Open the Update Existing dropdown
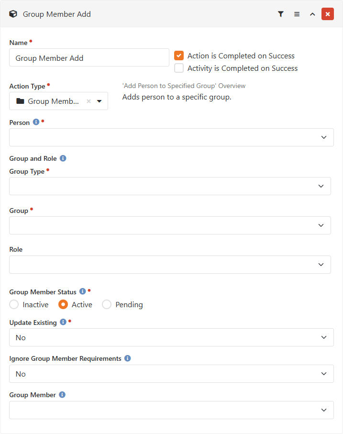343x434 pixels. (x=171, y=337)
